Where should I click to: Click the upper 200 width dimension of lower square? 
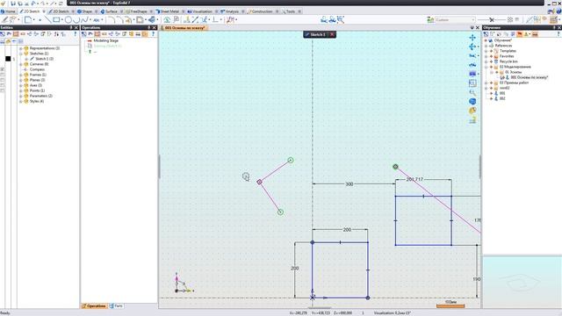pos(347,230)
